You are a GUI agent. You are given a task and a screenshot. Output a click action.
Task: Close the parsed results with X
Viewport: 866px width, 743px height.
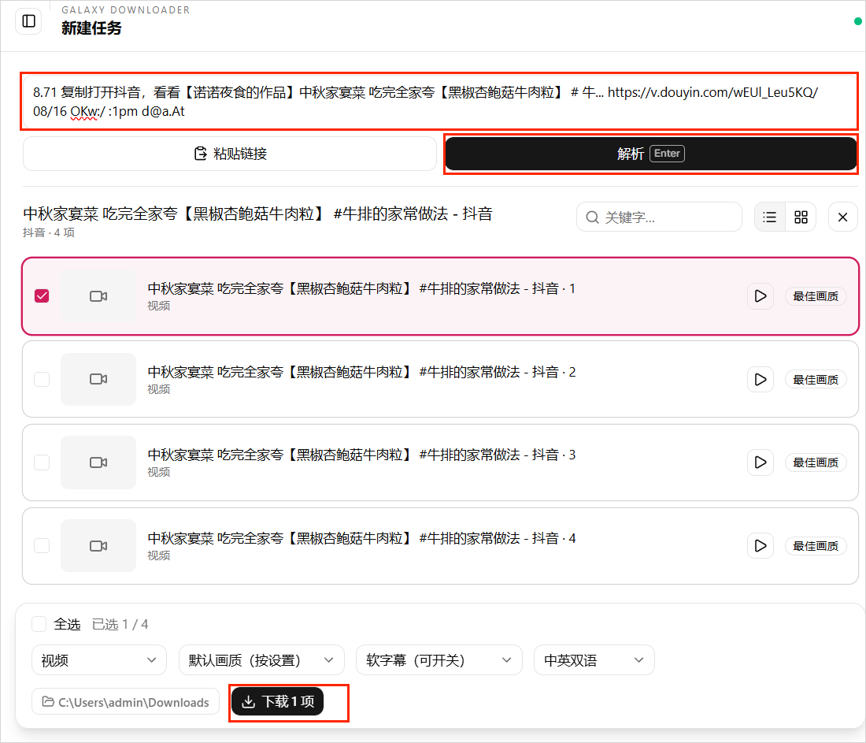point(843,217)
